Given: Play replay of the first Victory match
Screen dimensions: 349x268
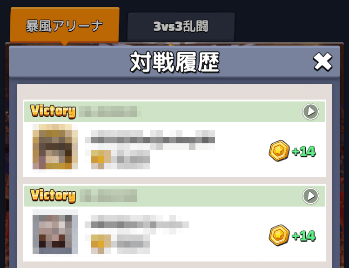Looking at the screenshot, I should pyautogui.click(x=310, y=112).
